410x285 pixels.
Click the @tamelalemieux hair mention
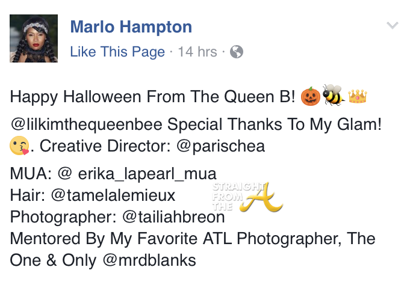pyautogui.click(x=113, y=195)
